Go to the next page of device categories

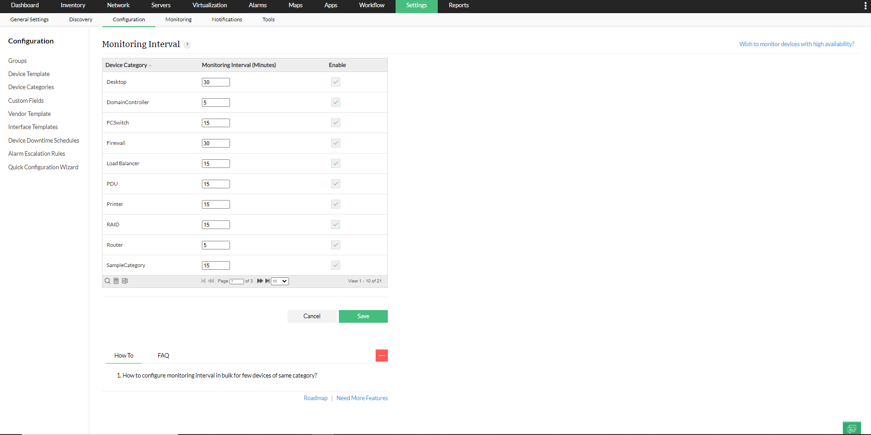pos(260,281)
